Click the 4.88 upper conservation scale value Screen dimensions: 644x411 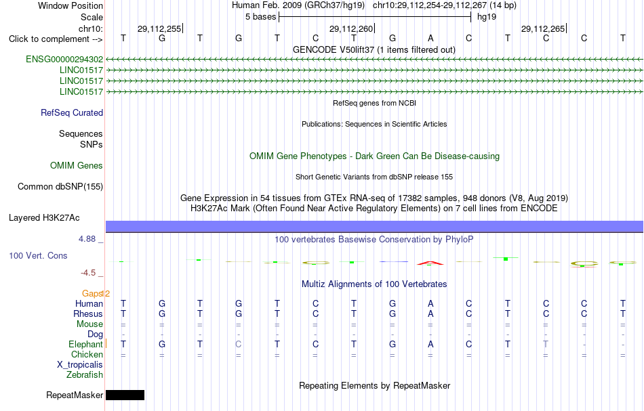87,239
